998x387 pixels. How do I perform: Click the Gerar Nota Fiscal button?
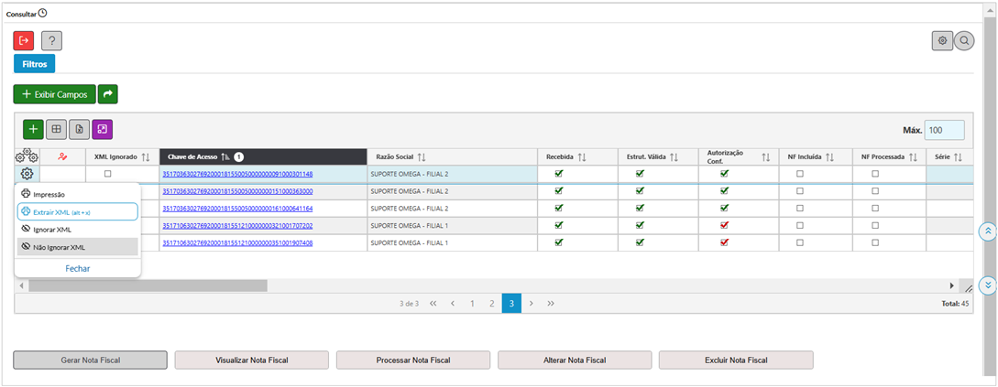click(90, 360)
